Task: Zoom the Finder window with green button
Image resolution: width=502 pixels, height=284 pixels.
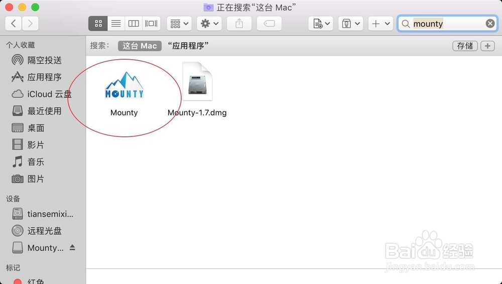Action: tap(35, 7)
